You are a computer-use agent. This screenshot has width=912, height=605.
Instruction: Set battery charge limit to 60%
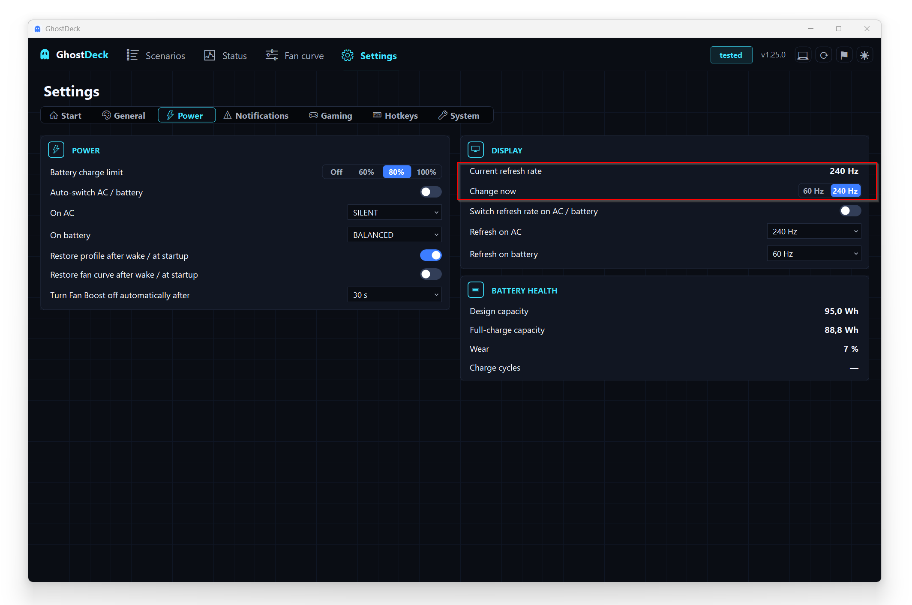(366, 172)
